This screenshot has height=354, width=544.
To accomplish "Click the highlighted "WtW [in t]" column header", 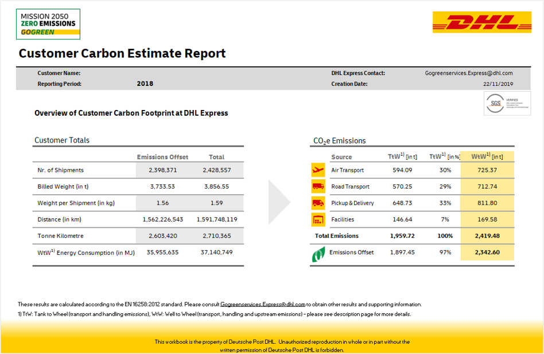I will (x=487, y=156).
